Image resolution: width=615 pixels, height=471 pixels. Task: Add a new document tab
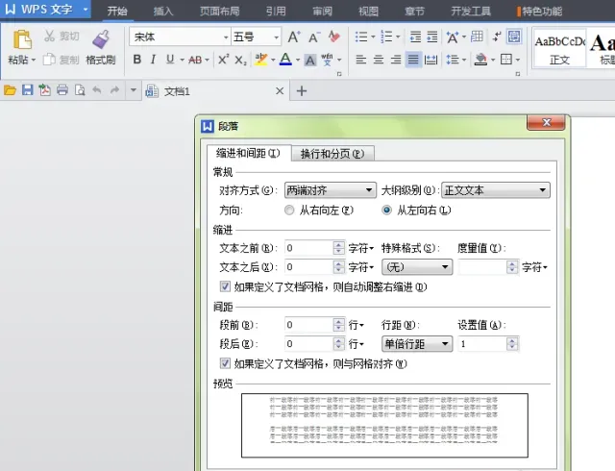coord(302,91)
